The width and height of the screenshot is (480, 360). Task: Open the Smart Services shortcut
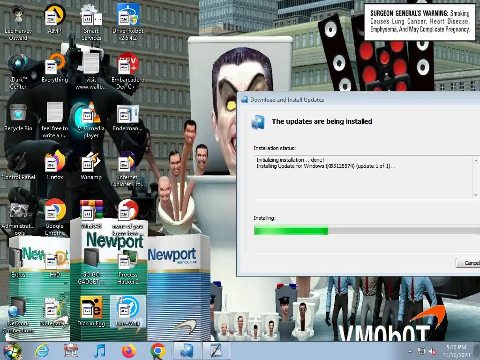pyautogui.click(x=91, y=22)
